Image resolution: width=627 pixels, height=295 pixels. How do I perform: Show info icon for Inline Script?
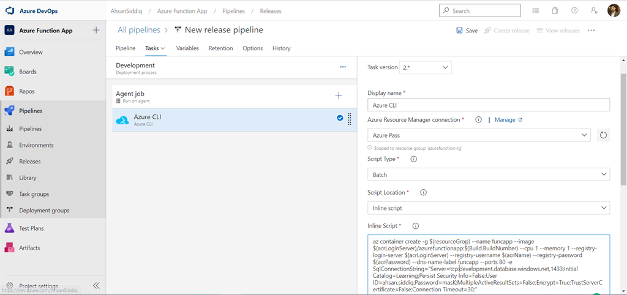point(416,226)
